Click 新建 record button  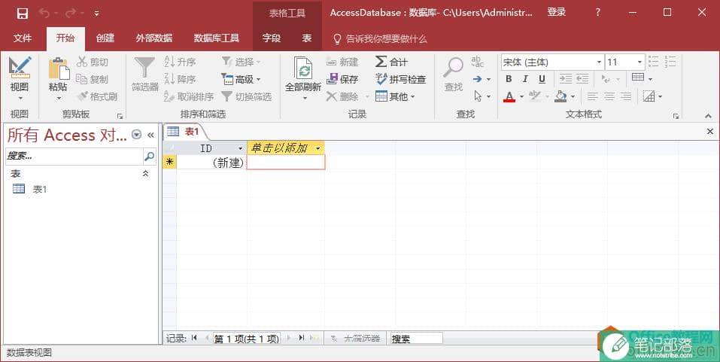342,62
